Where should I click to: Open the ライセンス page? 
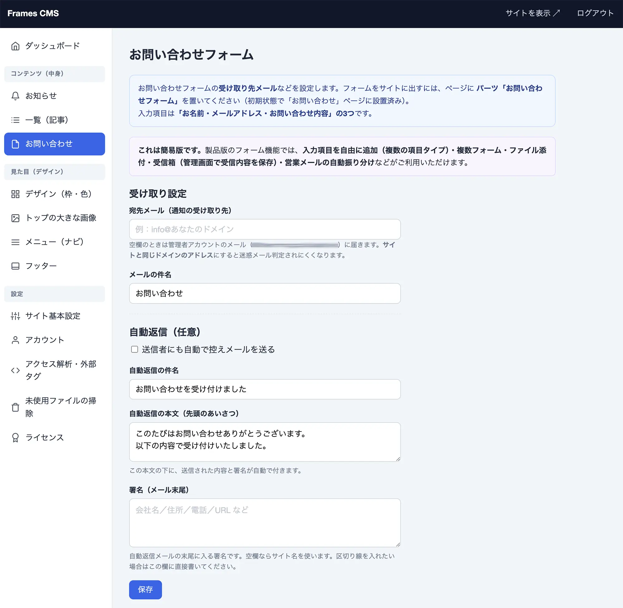tap(55, 437)
